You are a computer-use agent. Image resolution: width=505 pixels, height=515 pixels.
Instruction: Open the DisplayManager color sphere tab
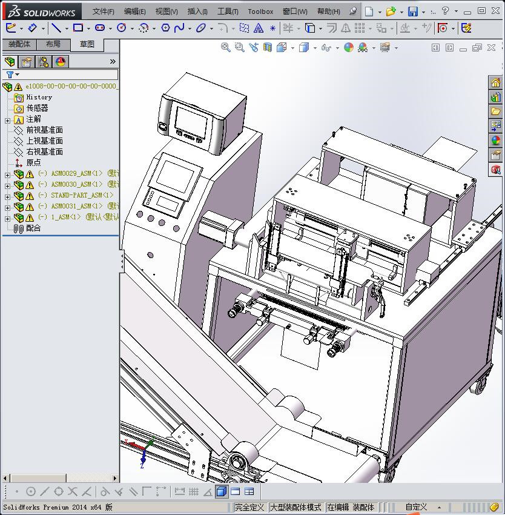pos(60,62)
